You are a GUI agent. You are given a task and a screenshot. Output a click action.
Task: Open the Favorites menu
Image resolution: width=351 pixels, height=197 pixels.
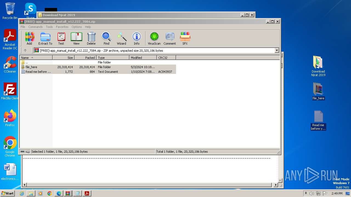coord(62,27)
